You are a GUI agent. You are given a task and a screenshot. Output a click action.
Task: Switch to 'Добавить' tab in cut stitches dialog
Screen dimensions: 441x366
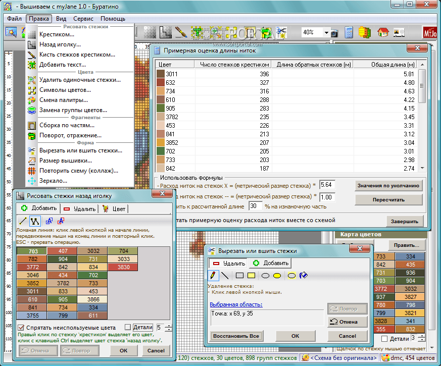click(271, 263)
